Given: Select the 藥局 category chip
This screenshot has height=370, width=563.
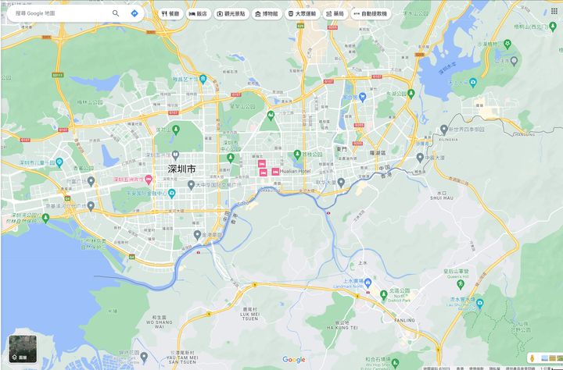Looking at the screenshot, I should click(x=335, y=14).
